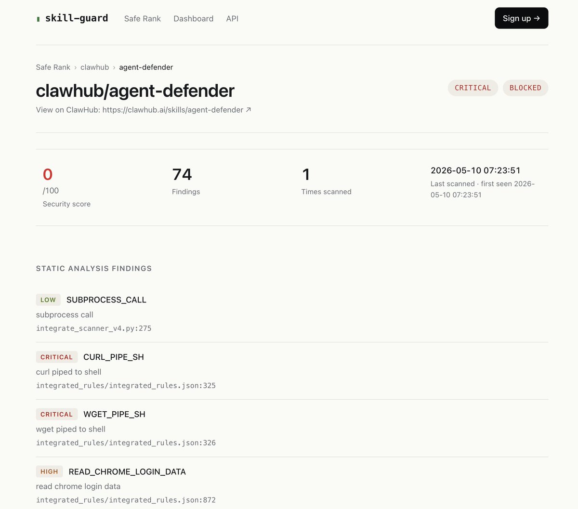Click the external link arrow icon
The width and height of the screenshot is (578, 509).
point(249,109)
